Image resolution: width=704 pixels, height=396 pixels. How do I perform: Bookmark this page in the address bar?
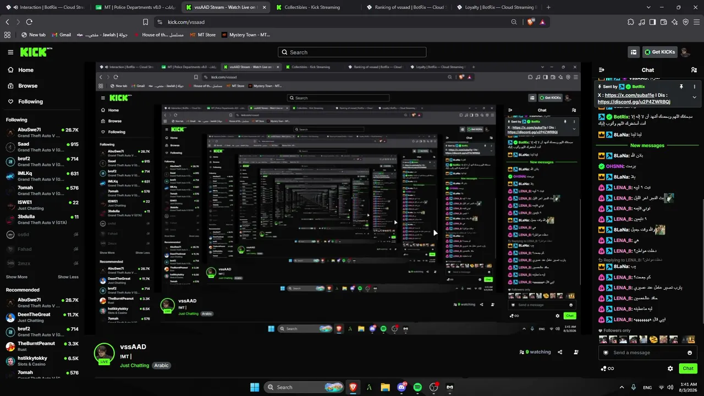(x=145, y=22)
